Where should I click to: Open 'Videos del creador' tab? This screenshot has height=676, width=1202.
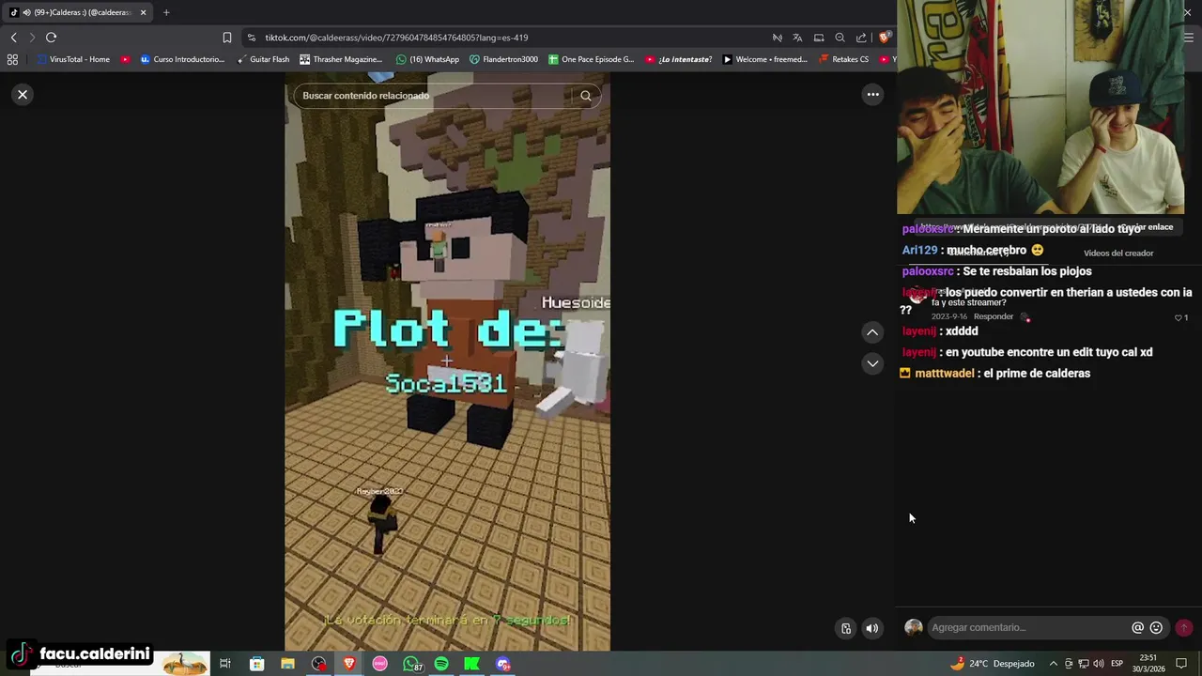tap(1118, 253)
